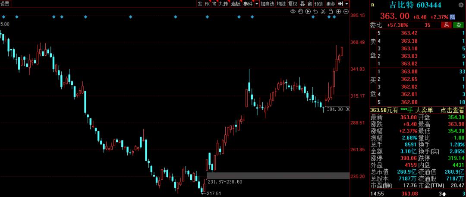The width and height of the screenshot is (466, 197).
Task: Select buy level 5 price 362.00
Action: click(x=409, y=102)
